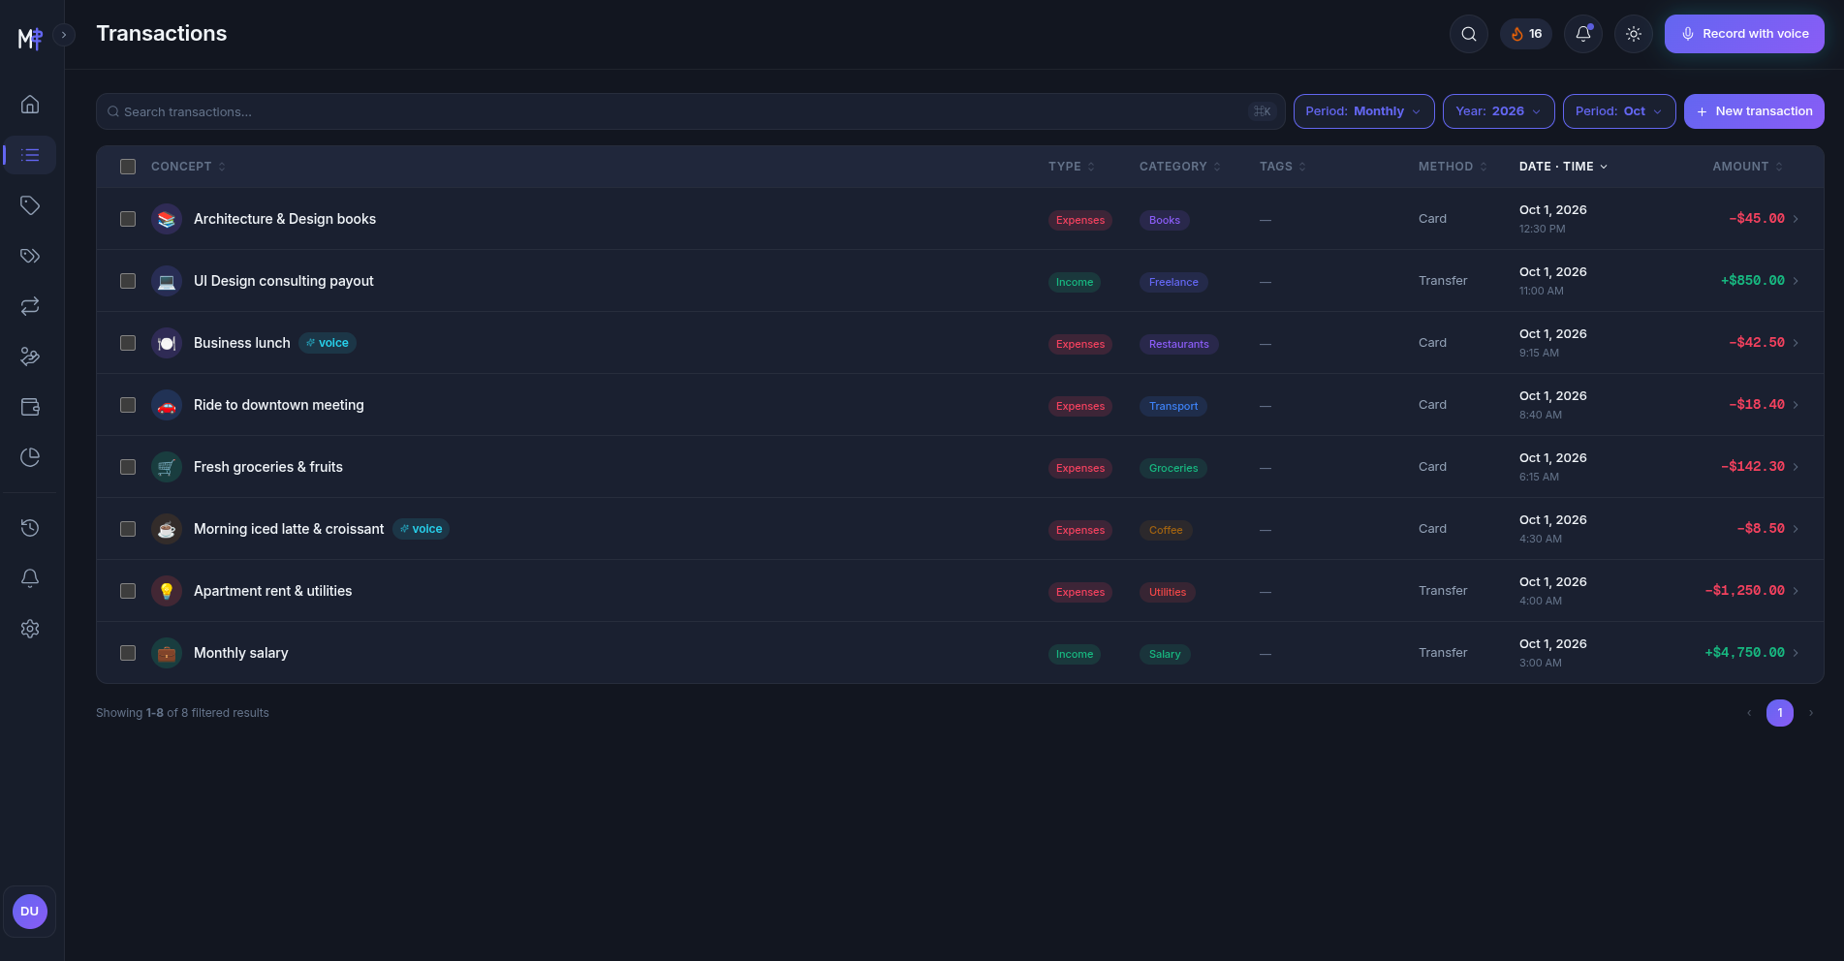
Task: Go to page 1 in pagination
Action: pos(1780,713)
